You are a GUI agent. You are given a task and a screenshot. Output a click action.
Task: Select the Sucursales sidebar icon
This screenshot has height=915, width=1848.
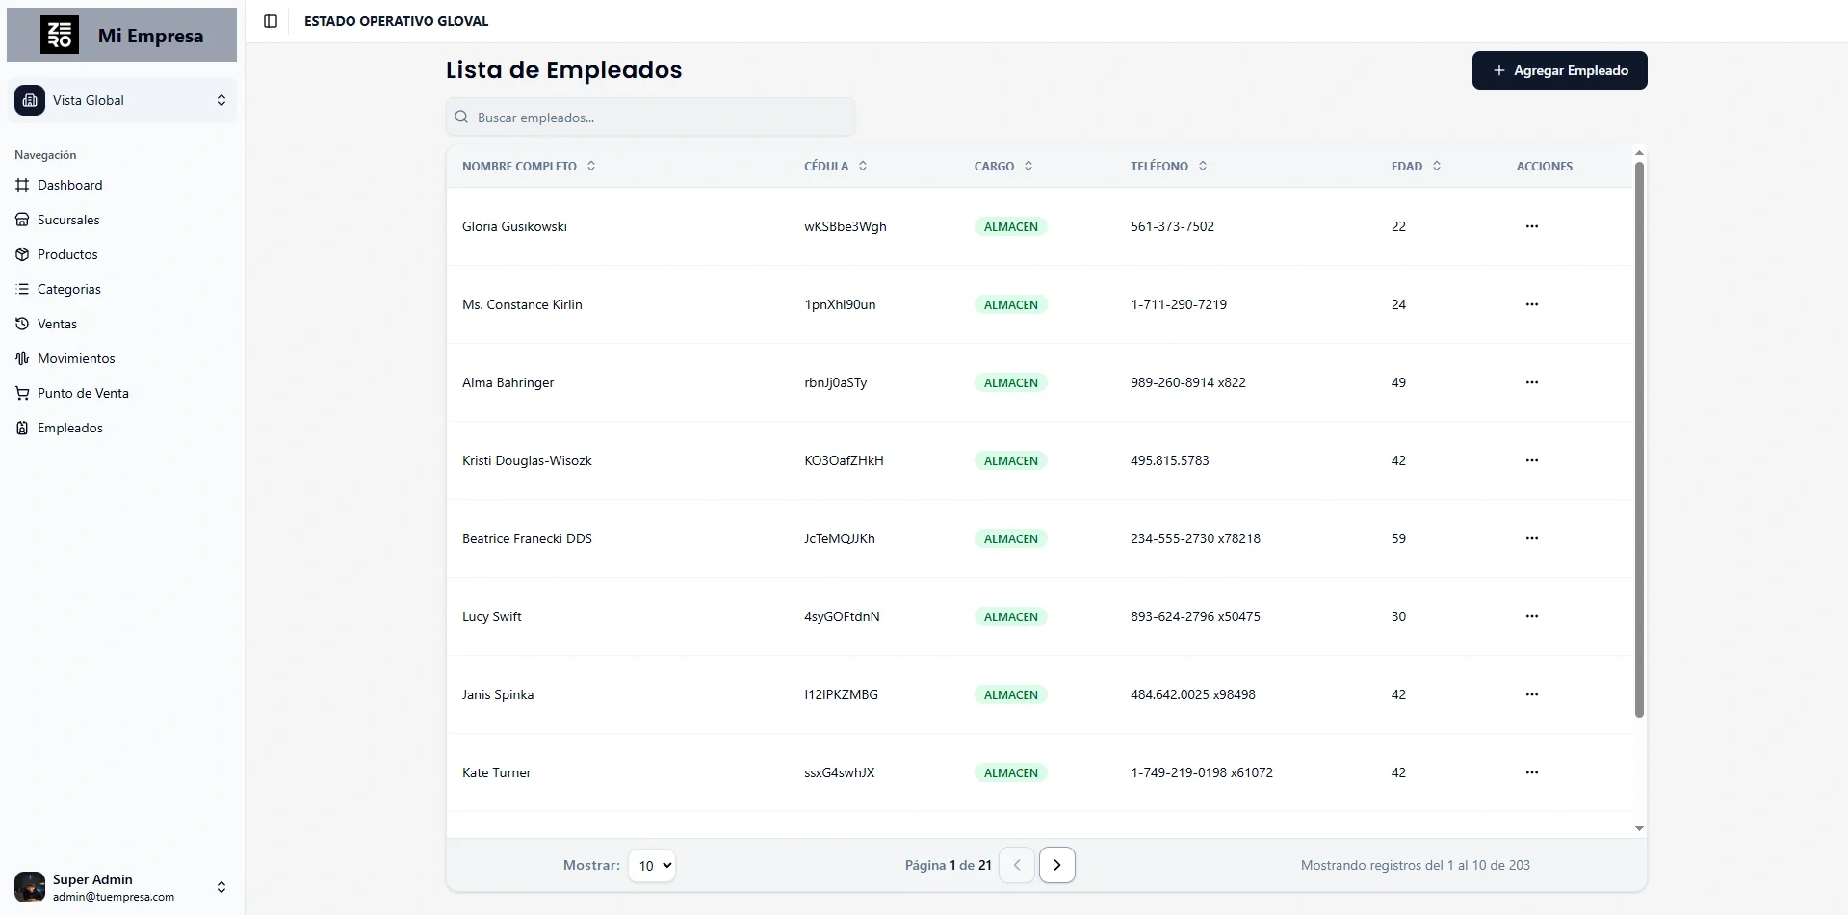(x=21, y=220)
